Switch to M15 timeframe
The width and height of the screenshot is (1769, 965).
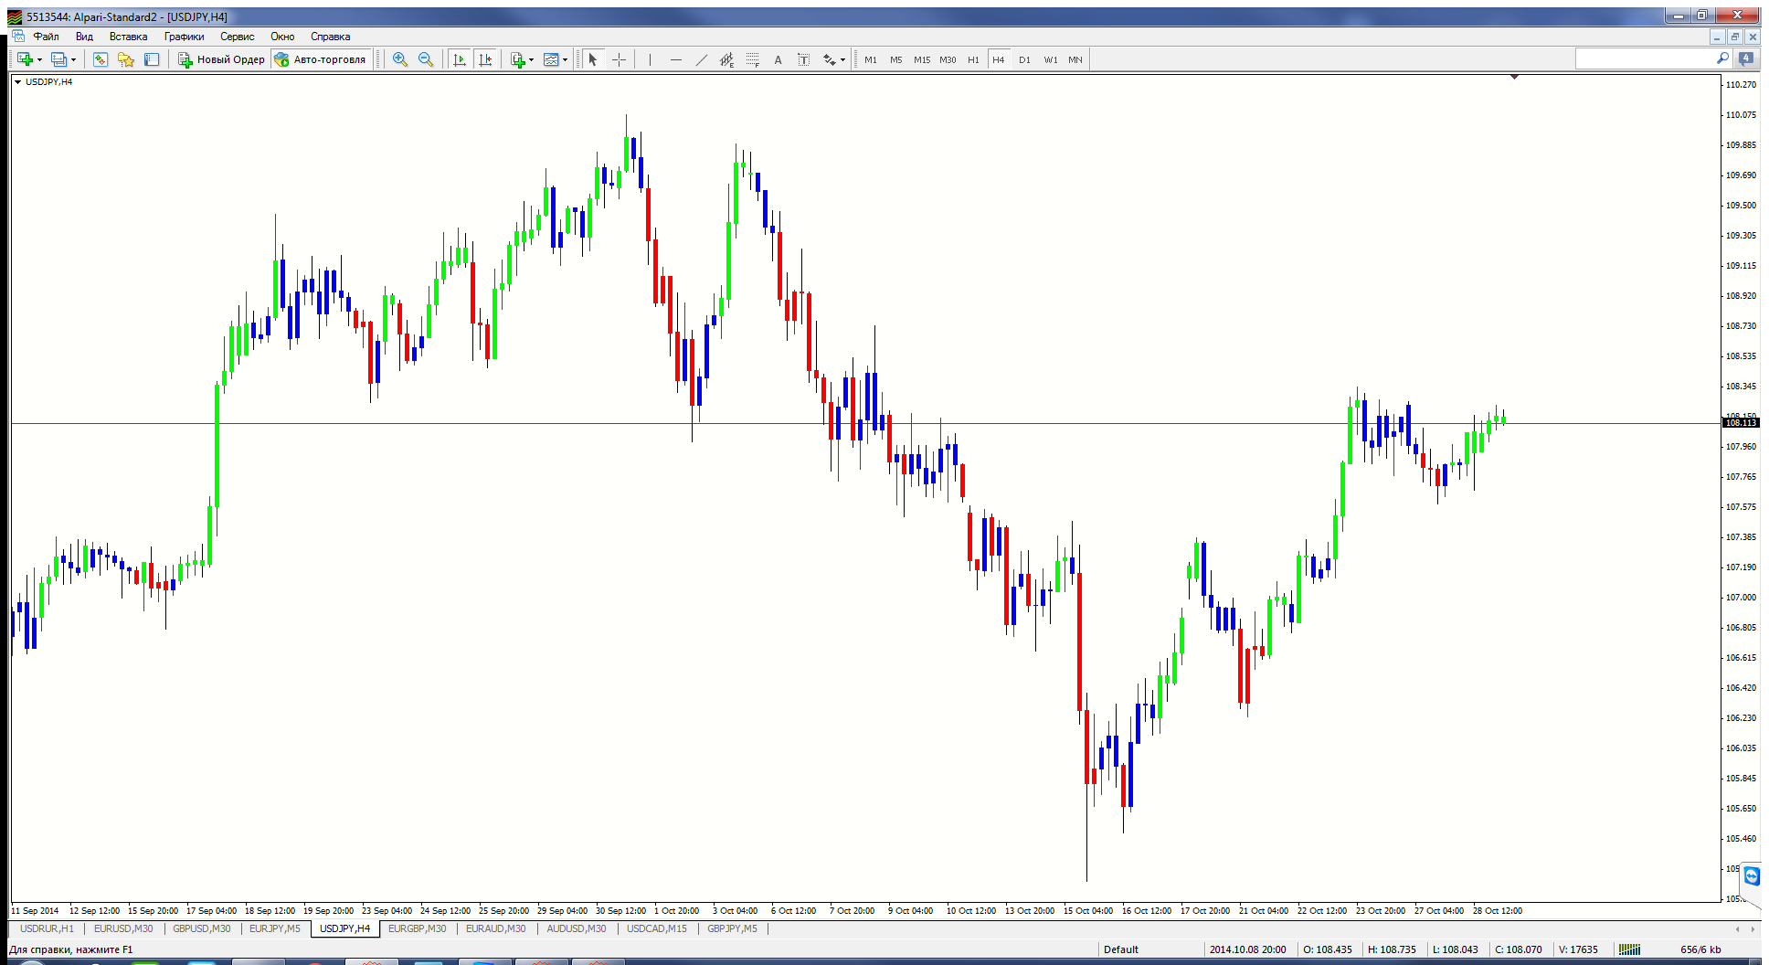tap(922, 60)
